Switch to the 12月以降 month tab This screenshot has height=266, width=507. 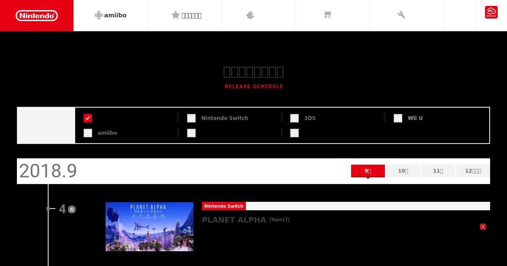[x=473, y=171]
